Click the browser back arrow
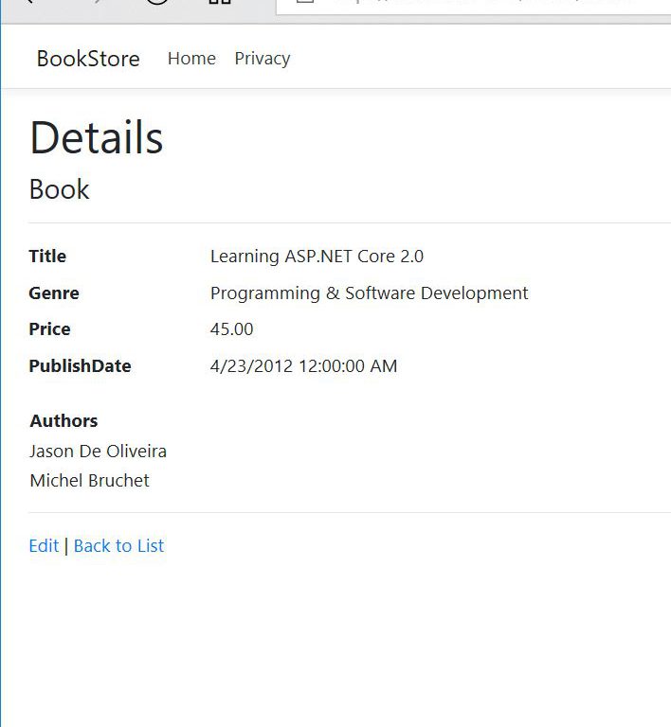Screen dimensions: 671x727 28,2
